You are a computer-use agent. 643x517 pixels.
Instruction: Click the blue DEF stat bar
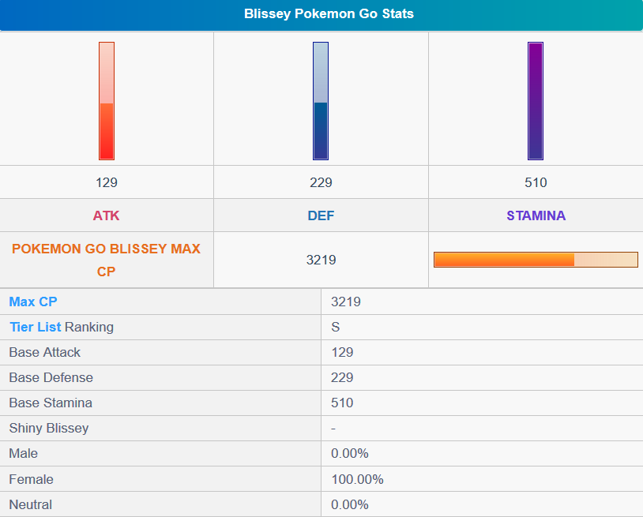pos(321,101)
